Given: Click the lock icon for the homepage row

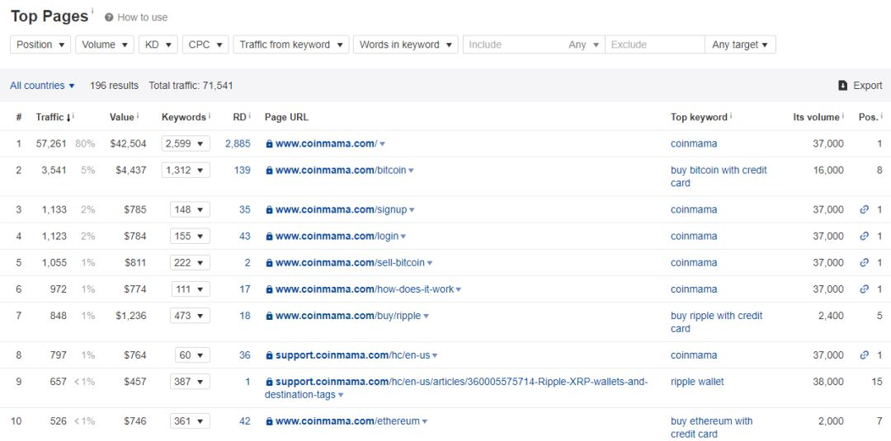Looking at the screenshot, I should pos(269,144).
